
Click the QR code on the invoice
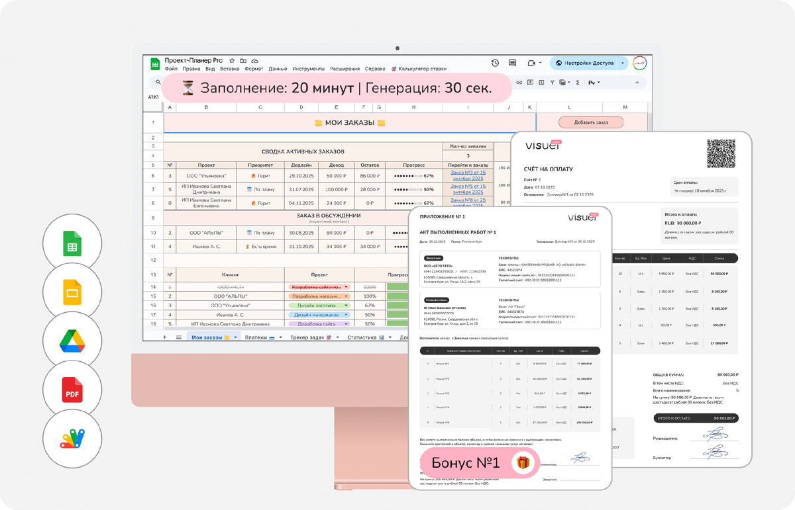click(x=721, y=153)
